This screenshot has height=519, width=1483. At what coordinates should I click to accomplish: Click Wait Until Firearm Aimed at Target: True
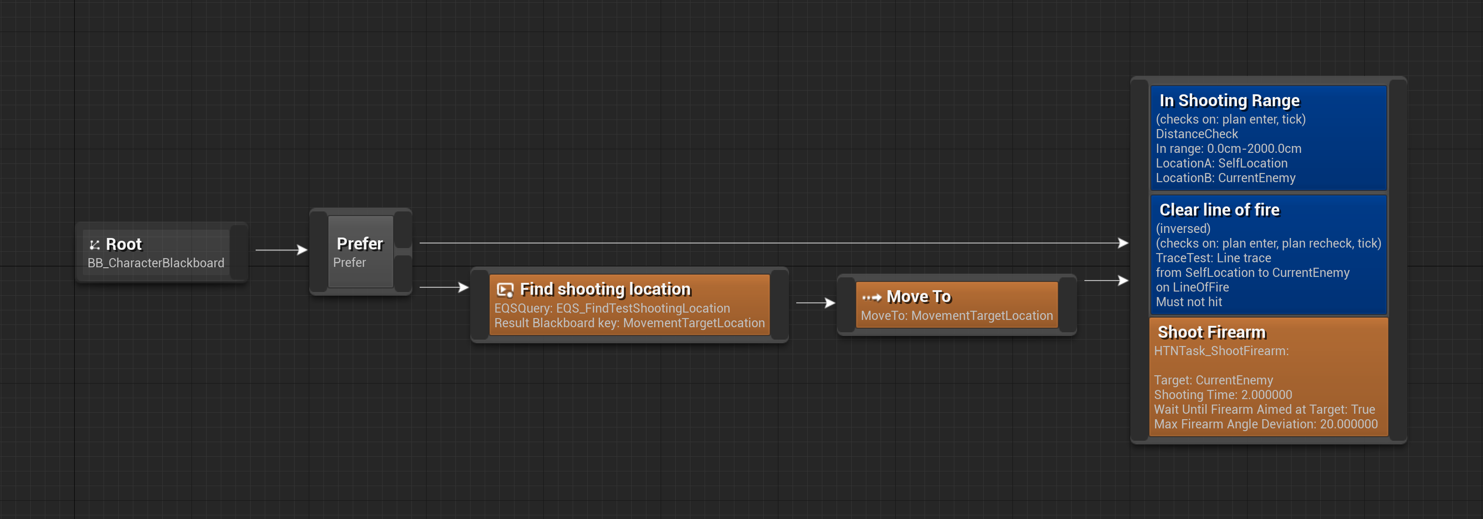[1264, 410]
